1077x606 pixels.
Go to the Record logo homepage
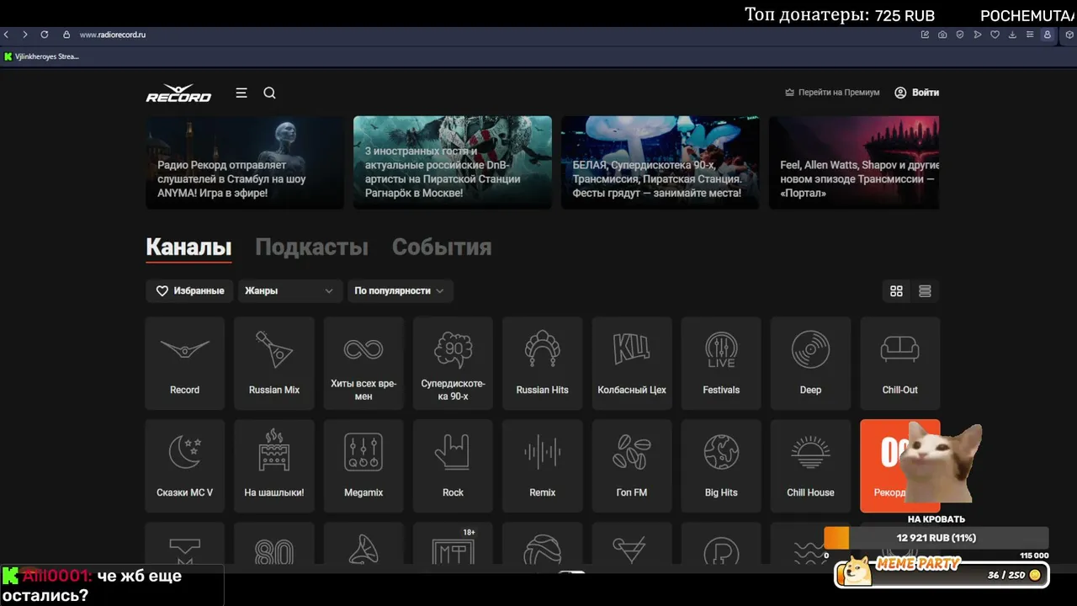point(178,93)
